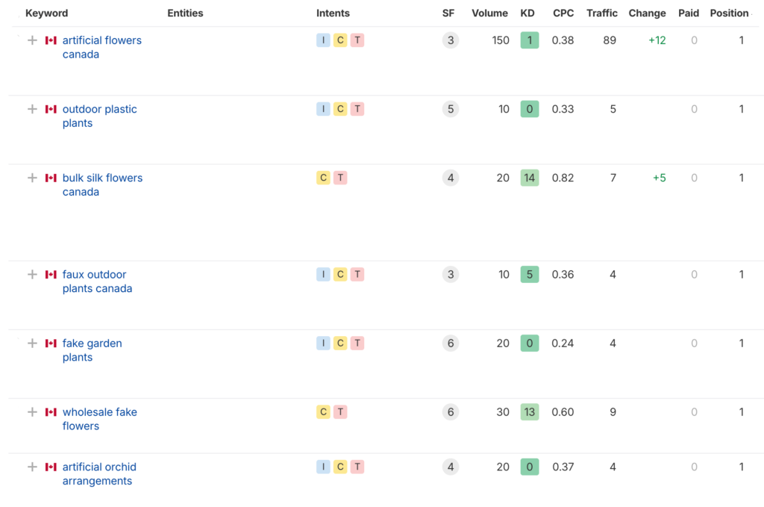764x507 pixels.
Task: Click Transactional intent badge for 'wholesale fake flowers'
Action: tap(340, 412)
